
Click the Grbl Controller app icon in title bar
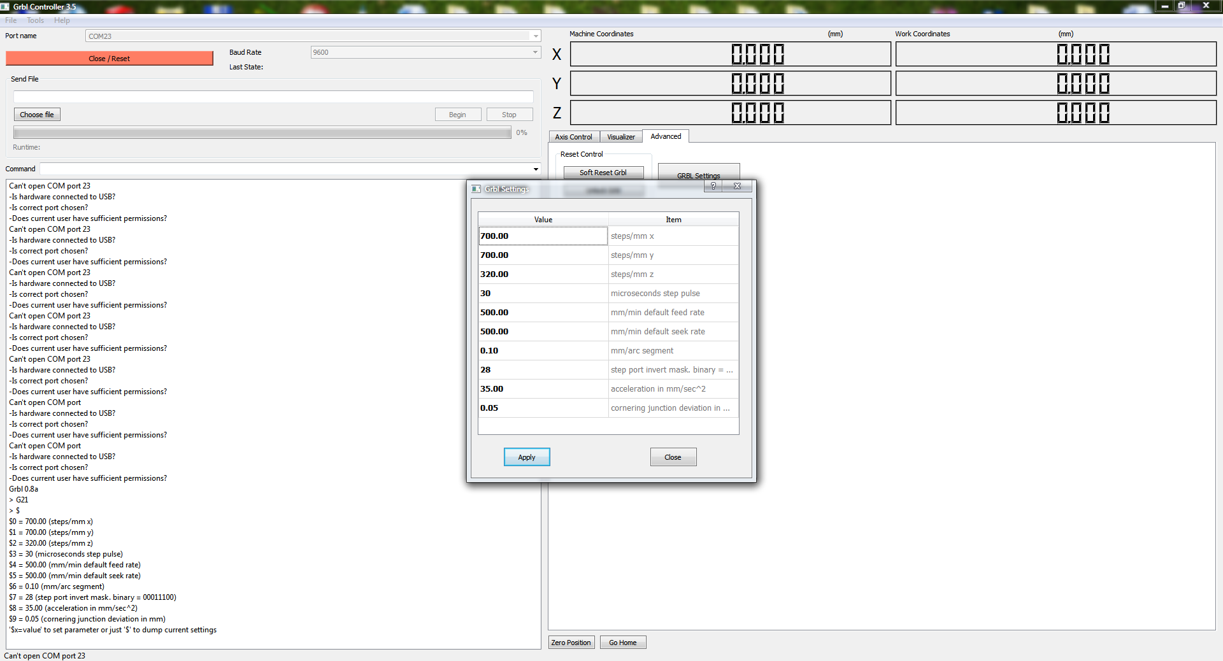tap(5, 6)
